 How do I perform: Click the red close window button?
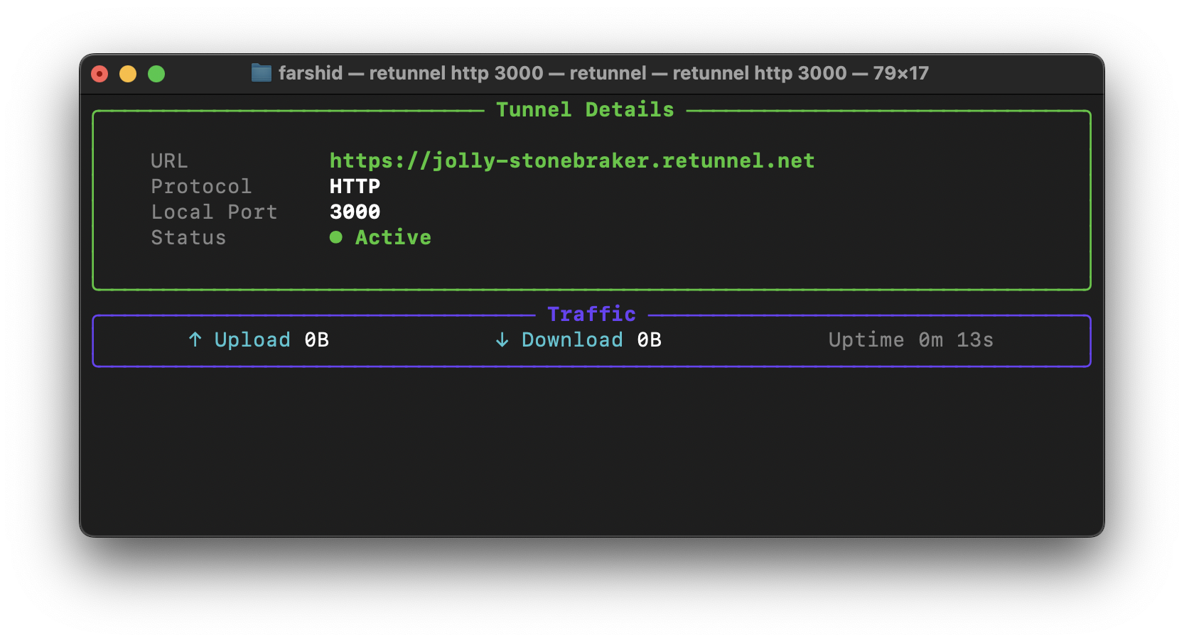point(99,74)
